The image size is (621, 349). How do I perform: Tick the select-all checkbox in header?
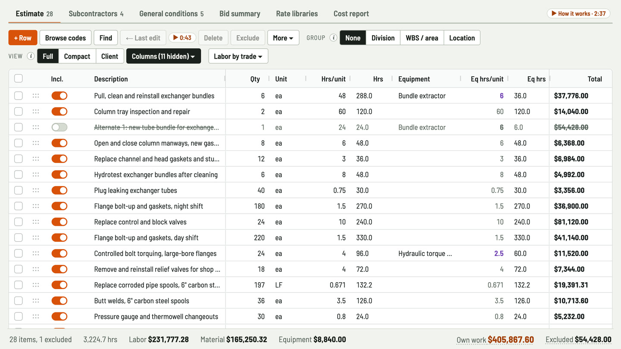click(x=19, y=78)
